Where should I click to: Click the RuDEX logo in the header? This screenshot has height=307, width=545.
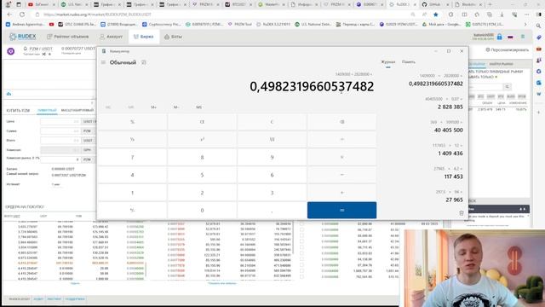[23, 37]
